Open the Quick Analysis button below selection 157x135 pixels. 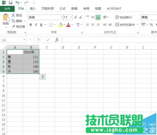(x=42, y=77)
